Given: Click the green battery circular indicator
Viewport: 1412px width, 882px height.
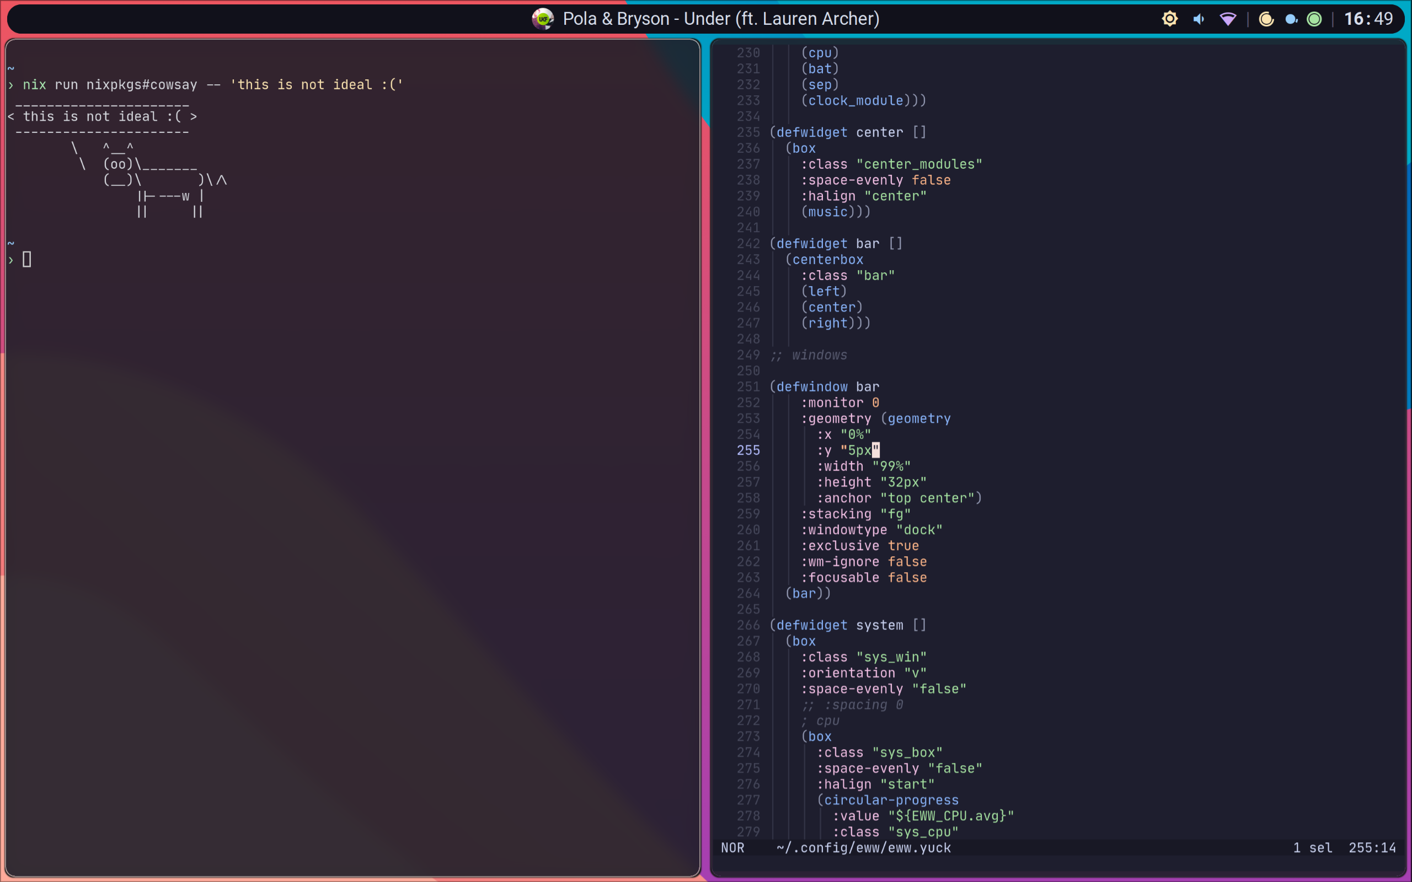Looking at the screenshot, I should tap(1314, 19).
